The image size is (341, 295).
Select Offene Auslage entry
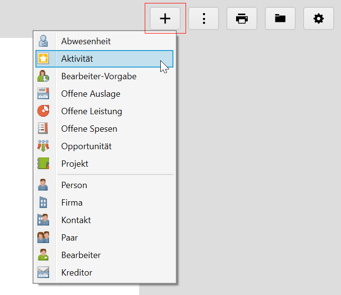[x=90, y=94]
